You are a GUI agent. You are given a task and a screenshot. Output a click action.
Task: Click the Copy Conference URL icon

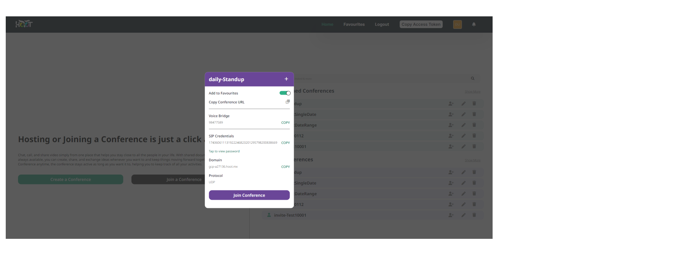288,102
